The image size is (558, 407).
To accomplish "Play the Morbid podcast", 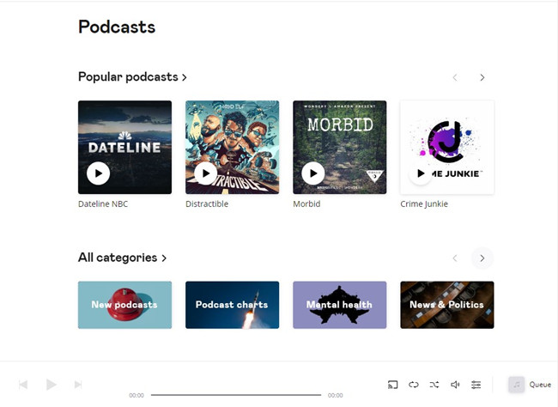I will pyautogui.click(x=313, y=173).
